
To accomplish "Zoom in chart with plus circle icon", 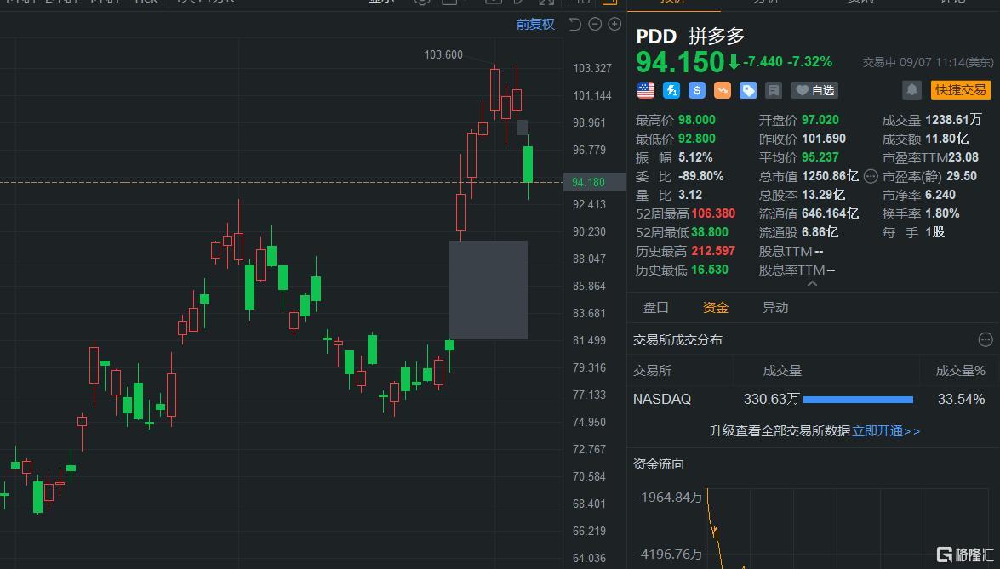I will click(614, 24).
